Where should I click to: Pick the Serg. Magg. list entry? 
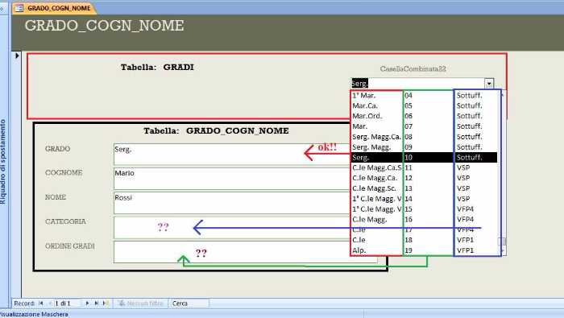(x=424, y=147)
